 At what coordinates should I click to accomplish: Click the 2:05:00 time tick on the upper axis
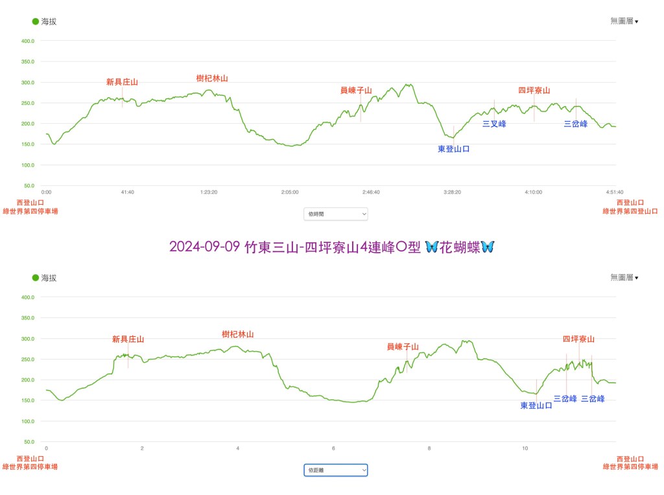coord(290,192)
